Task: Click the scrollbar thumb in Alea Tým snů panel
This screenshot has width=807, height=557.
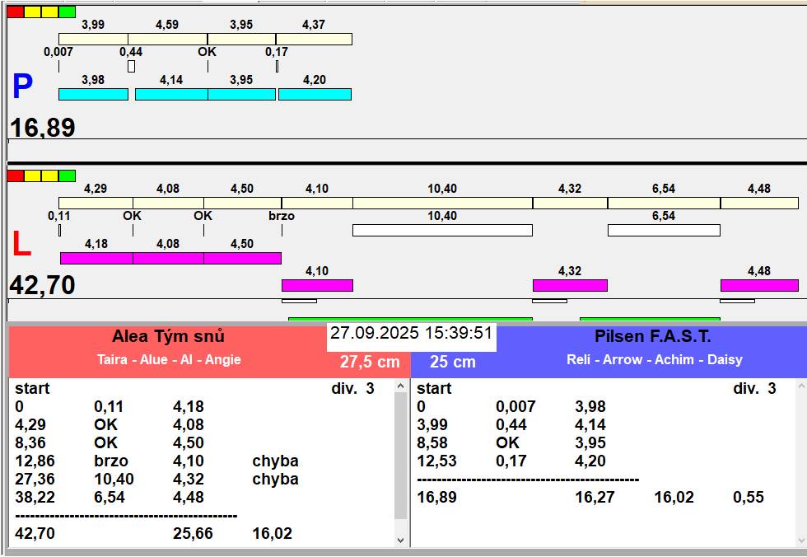Action: 400,456
